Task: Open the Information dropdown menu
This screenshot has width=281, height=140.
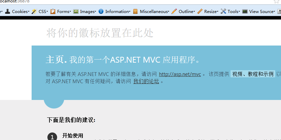Action: (118, 11)
